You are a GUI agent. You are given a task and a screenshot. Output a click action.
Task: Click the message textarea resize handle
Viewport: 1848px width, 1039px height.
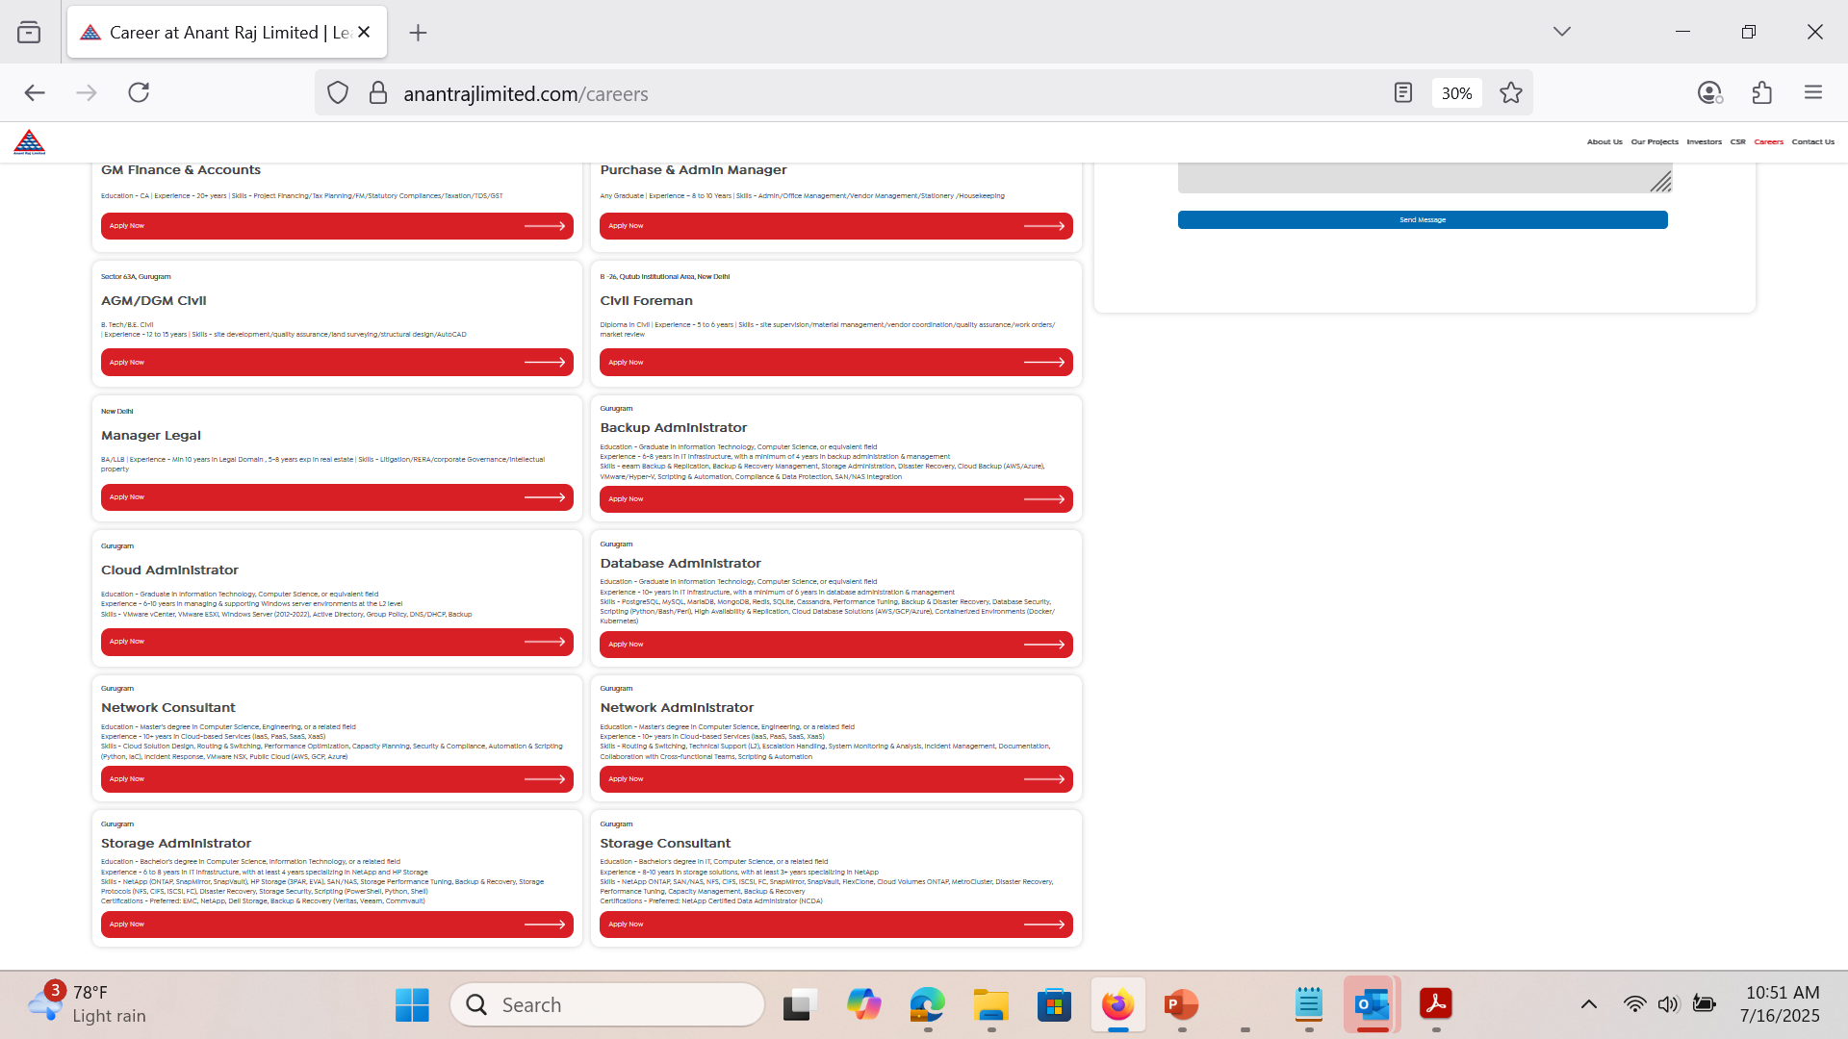(1660, 181)
